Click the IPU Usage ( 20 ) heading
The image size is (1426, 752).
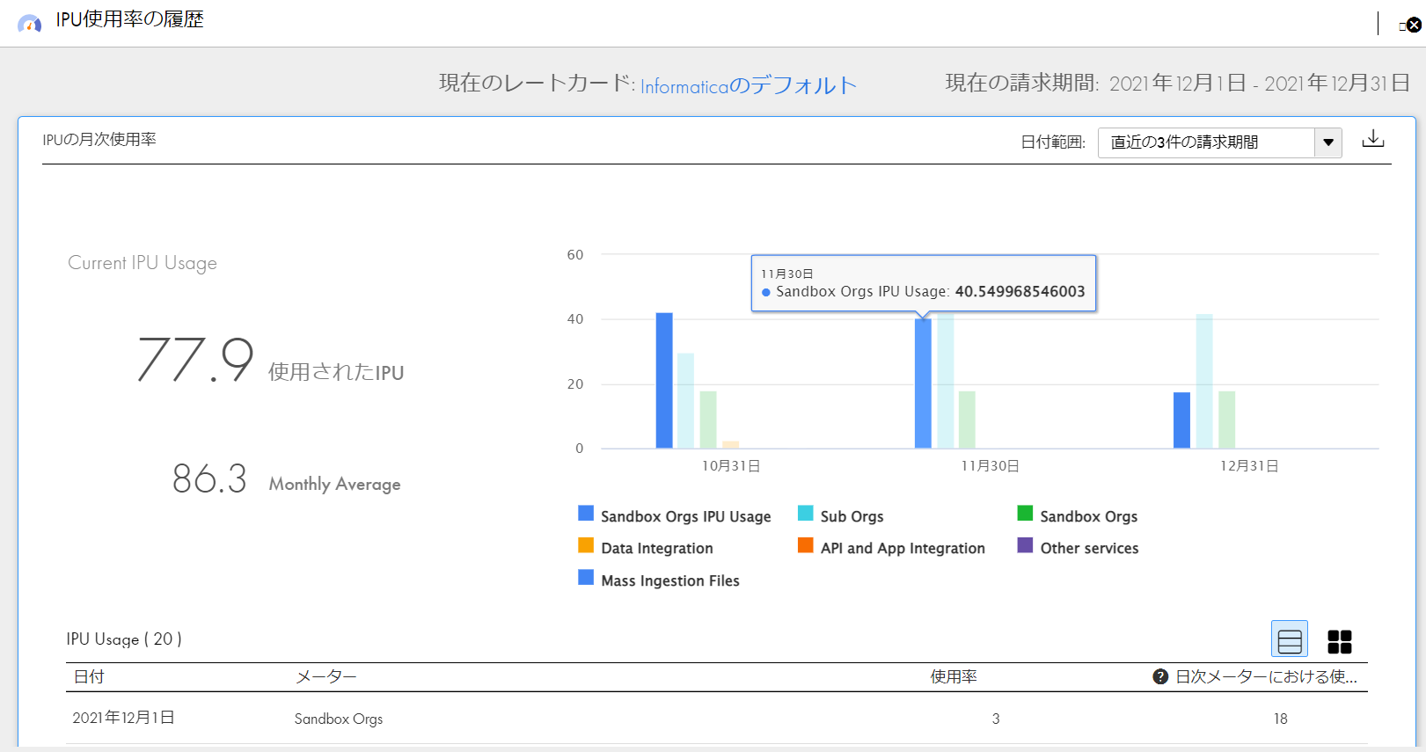[124, 639]
